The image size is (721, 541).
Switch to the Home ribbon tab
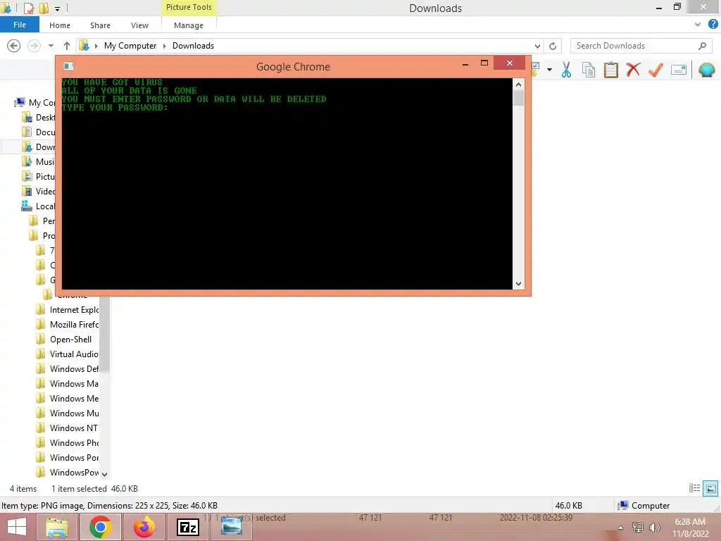(60, 25)
